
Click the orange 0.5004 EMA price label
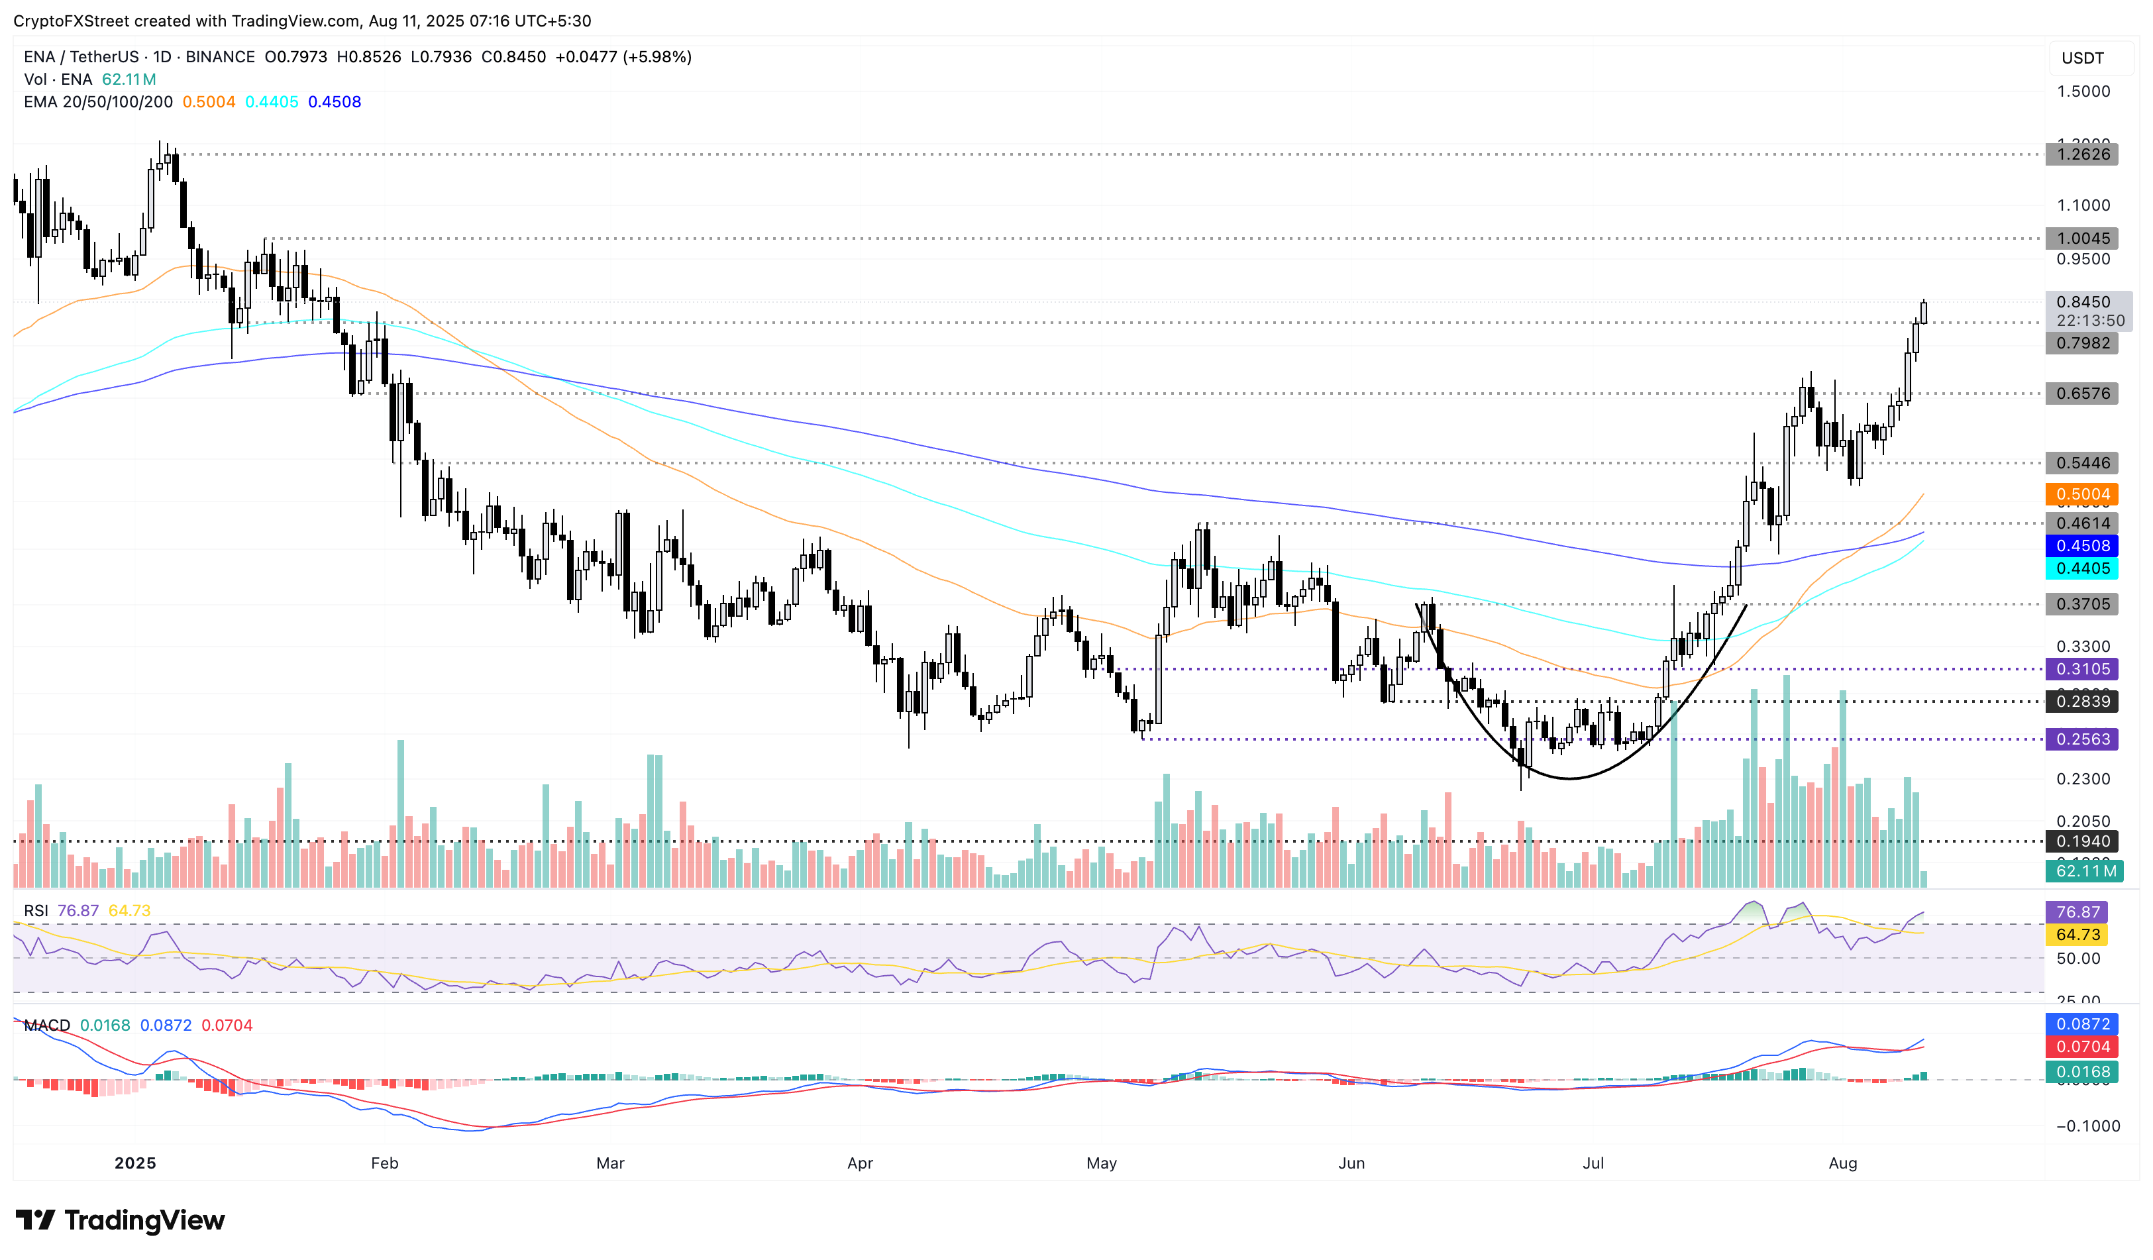pos(2081,494)
